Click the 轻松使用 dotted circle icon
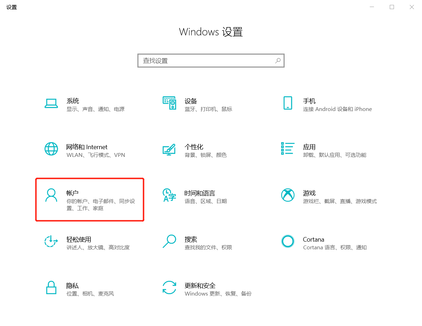422x326 pixels. tap(52, 242)
